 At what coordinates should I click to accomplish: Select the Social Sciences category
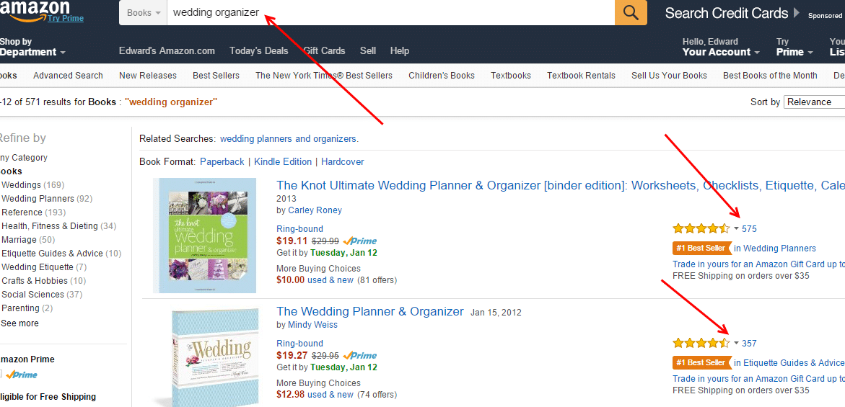click(32, 295)
